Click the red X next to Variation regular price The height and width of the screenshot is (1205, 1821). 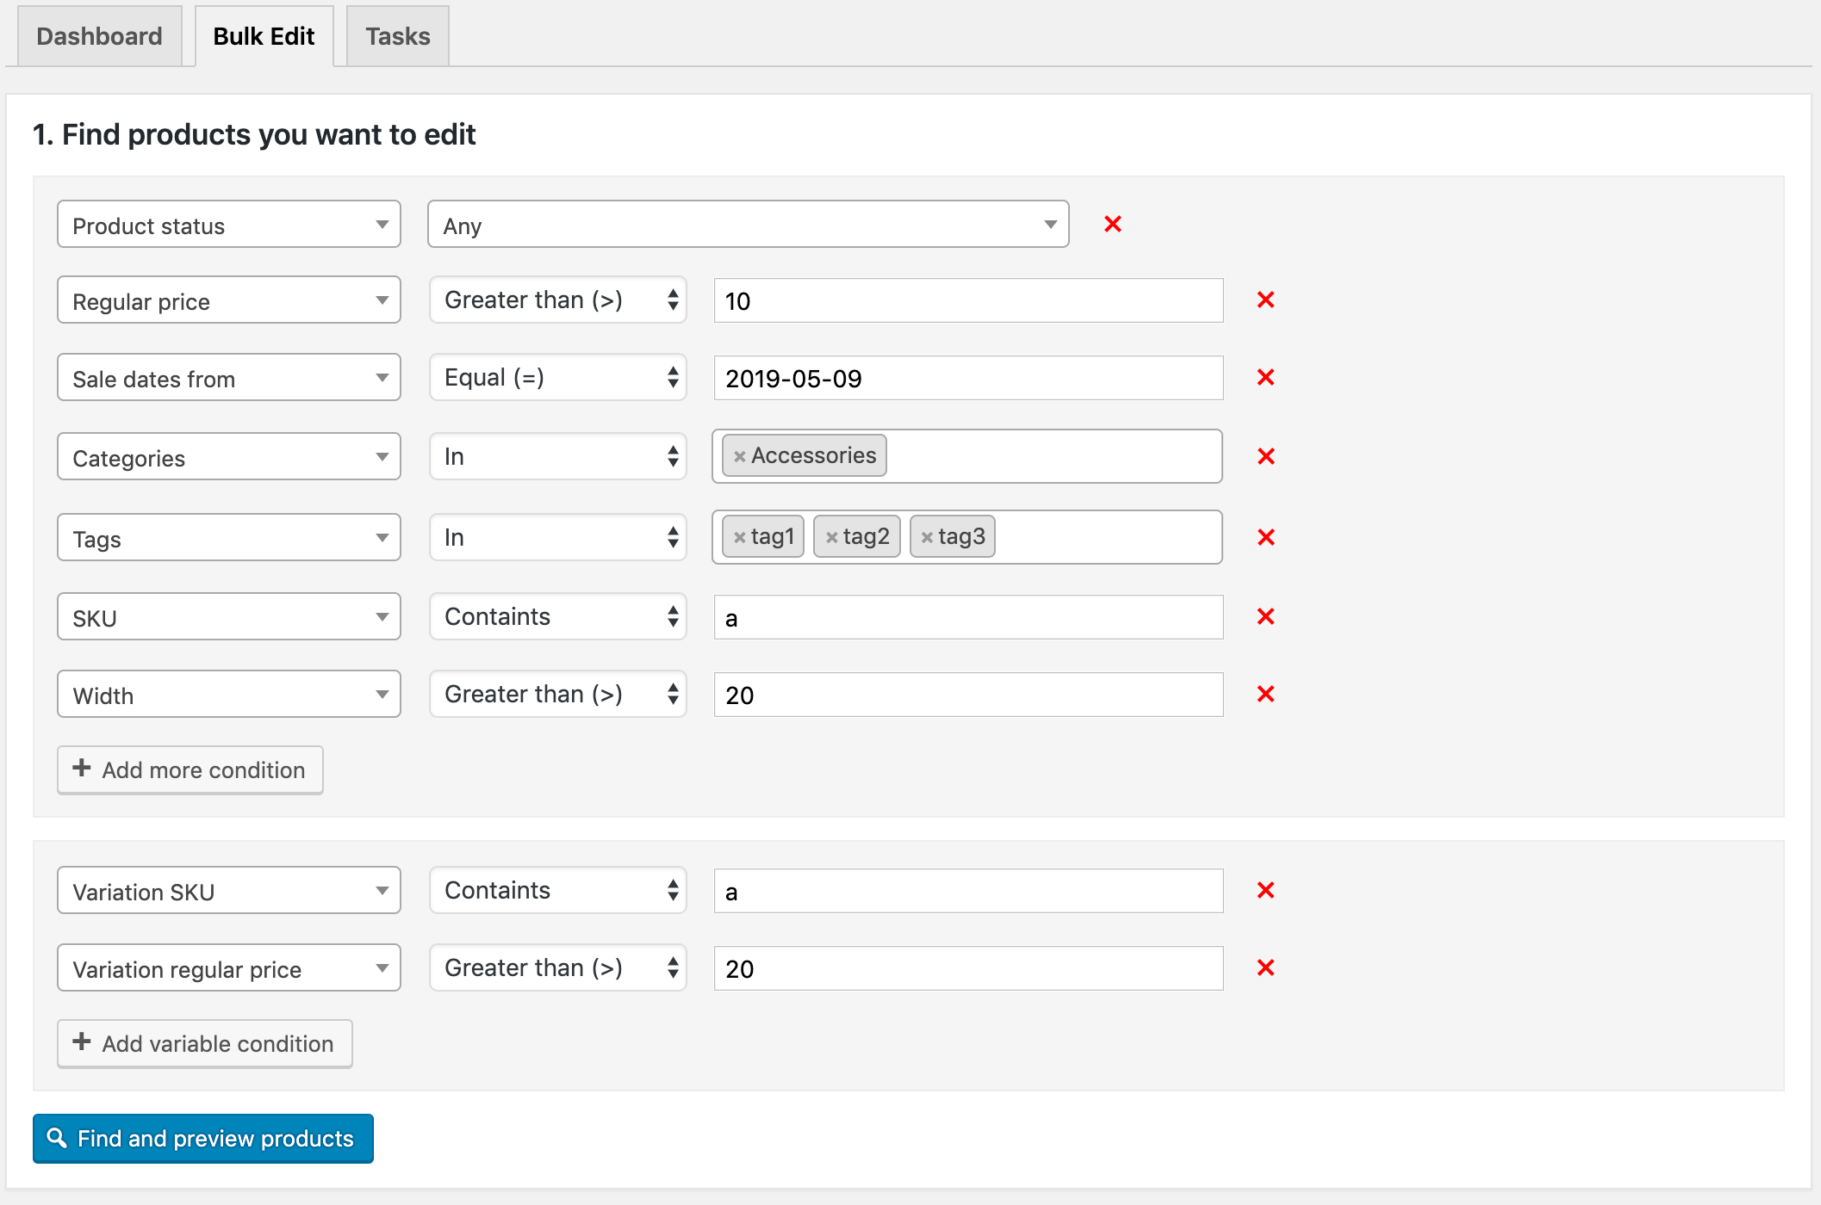point(1265,967)
